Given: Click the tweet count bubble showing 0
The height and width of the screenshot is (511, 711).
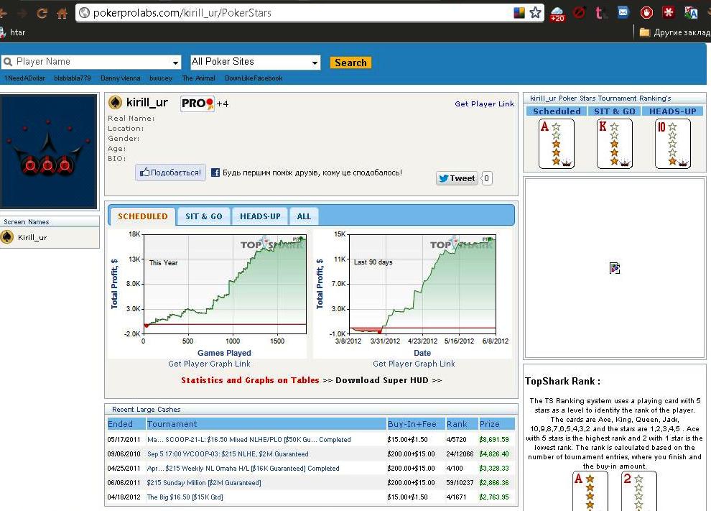Looking at the screenshot, I should (486, 178).
